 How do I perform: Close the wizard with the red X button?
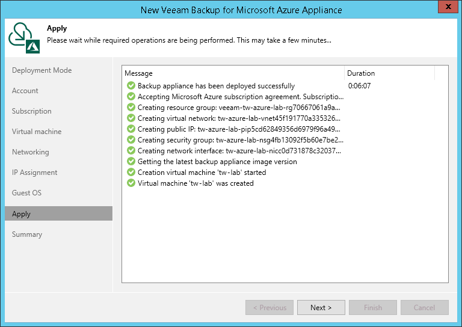click(448, 7)
